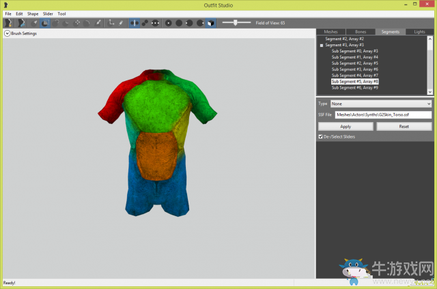Select the highlighted Mask brush tool
This screenshot has width=437, height=289.
(x=45, y=23)
